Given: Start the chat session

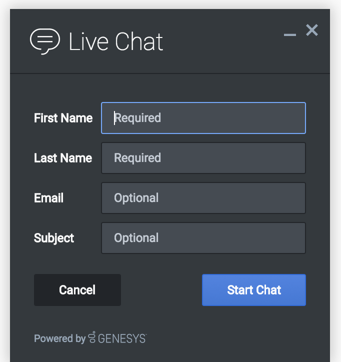Looking at the screenshot, I should [253, 290].
